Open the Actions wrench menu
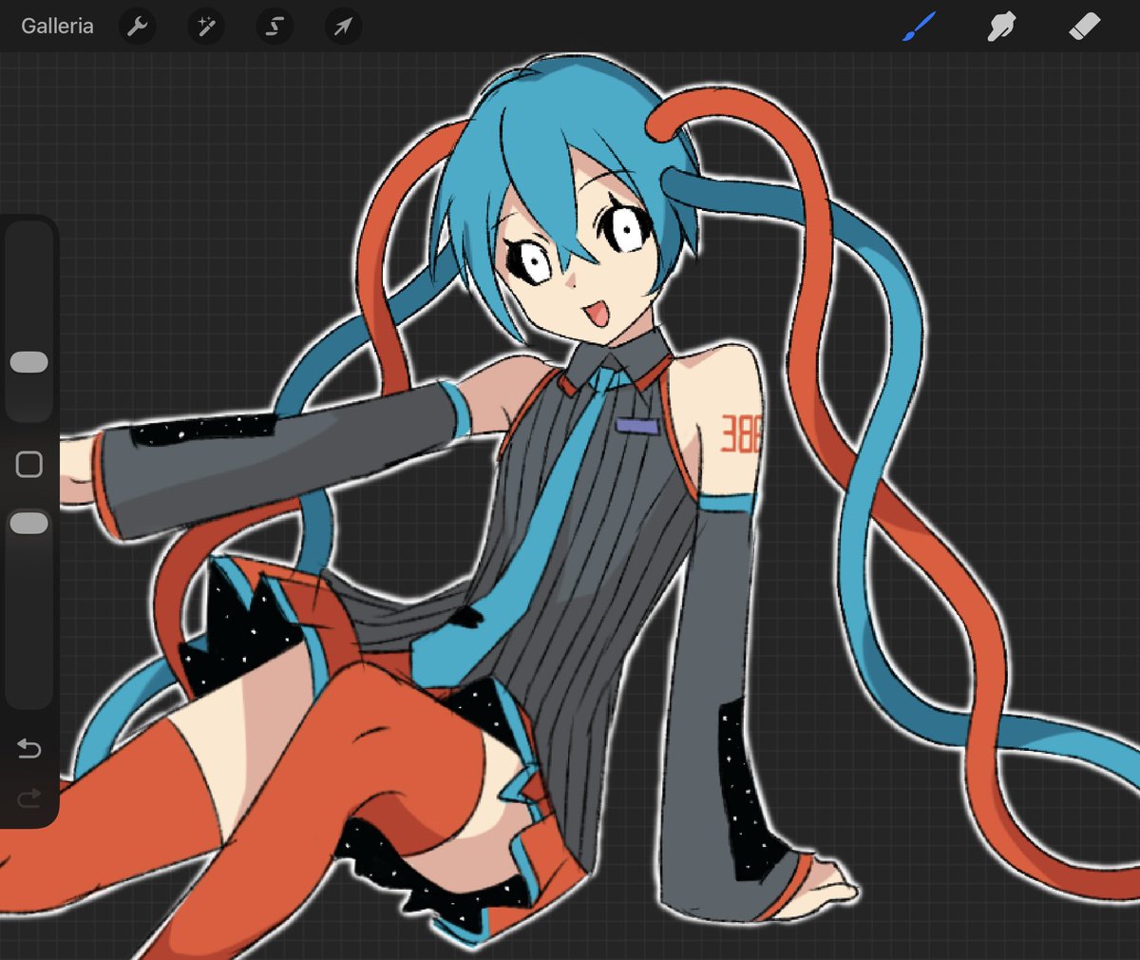1140x960 pixels. click(138, 26)
